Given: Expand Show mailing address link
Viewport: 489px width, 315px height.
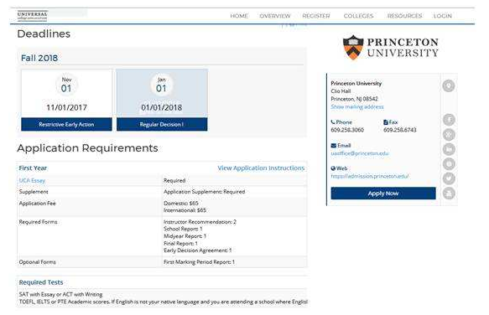Looking at the screenshot, I should coord(357,106).
